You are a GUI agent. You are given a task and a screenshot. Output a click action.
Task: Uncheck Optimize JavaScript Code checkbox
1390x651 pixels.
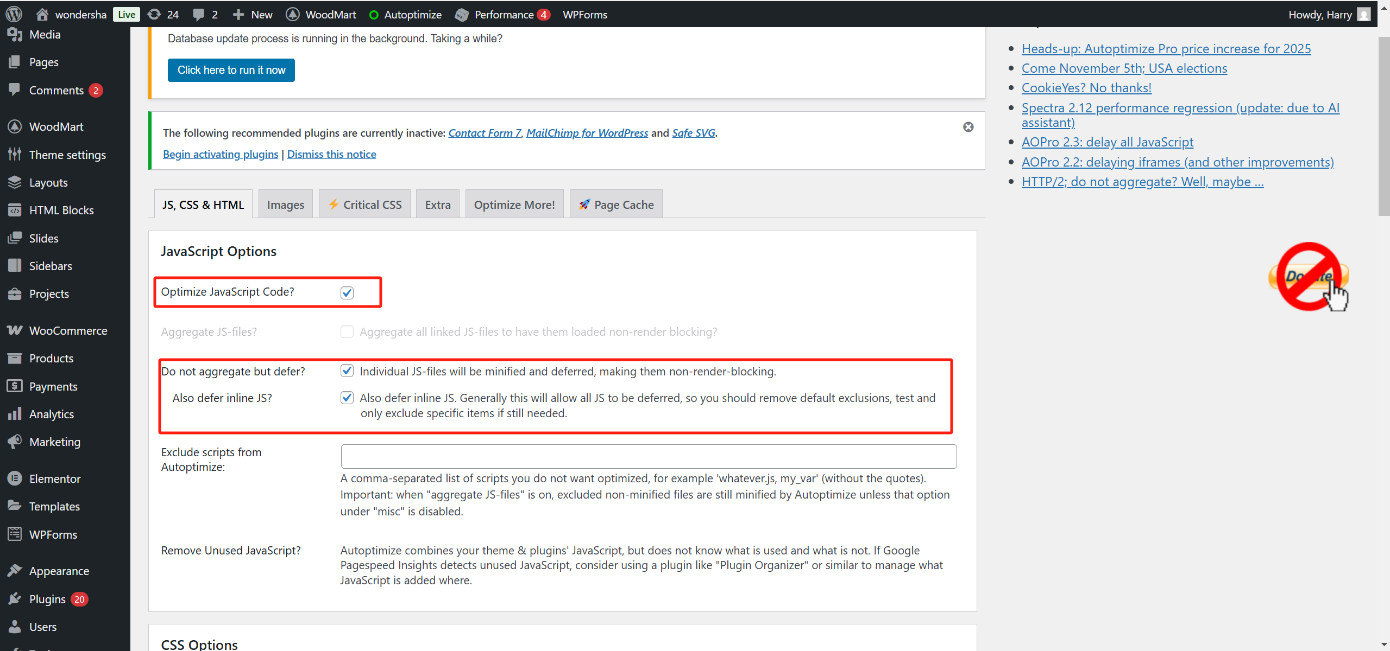pyautogui.click(x=347, y=292)
